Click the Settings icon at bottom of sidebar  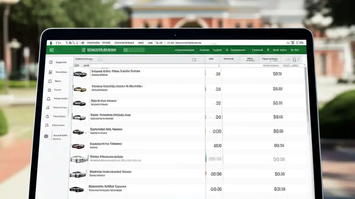tap(46, 136)
